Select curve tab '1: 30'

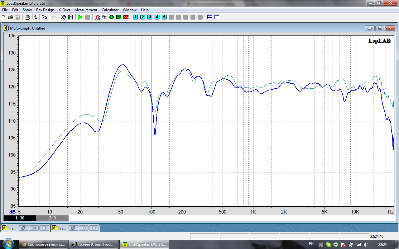[x=20, y=218]
